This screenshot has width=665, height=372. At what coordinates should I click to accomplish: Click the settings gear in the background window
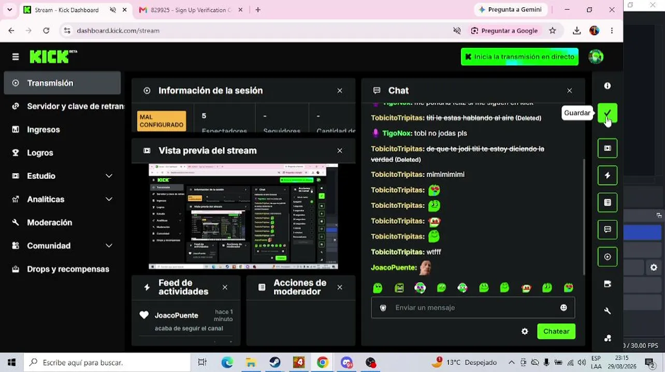coord(654,267)
